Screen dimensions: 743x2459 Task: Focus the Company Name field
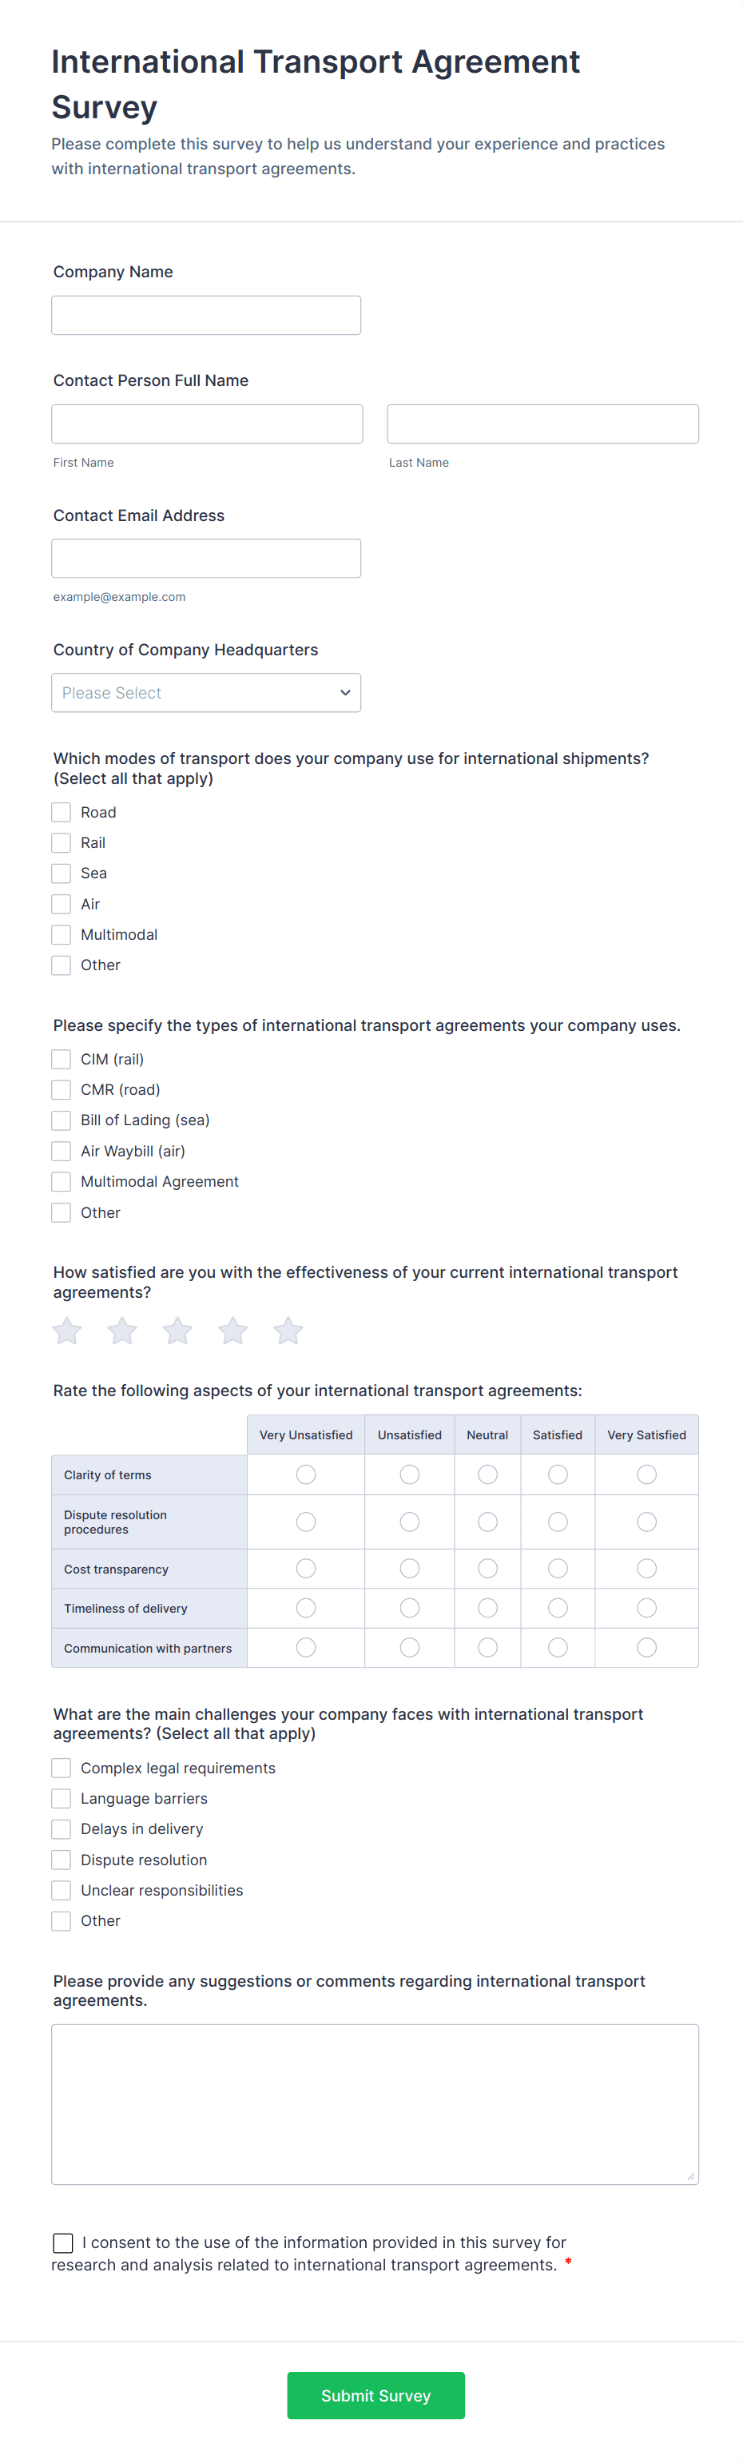click(x=206, y=315)
